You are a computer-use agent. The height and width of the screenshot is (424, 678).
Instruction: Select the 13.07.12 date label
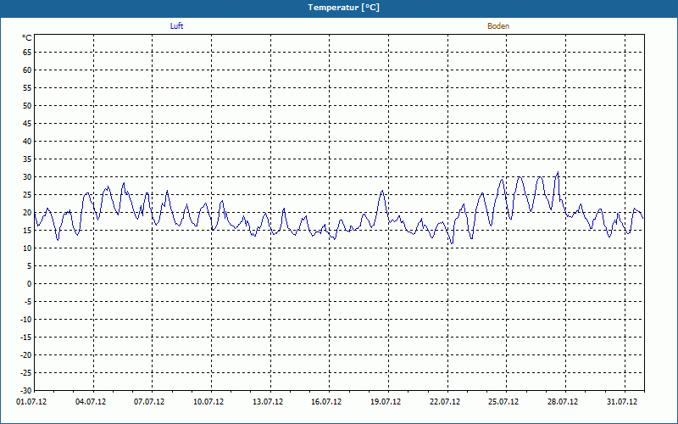pyautogui.click(x=268, y=402)
